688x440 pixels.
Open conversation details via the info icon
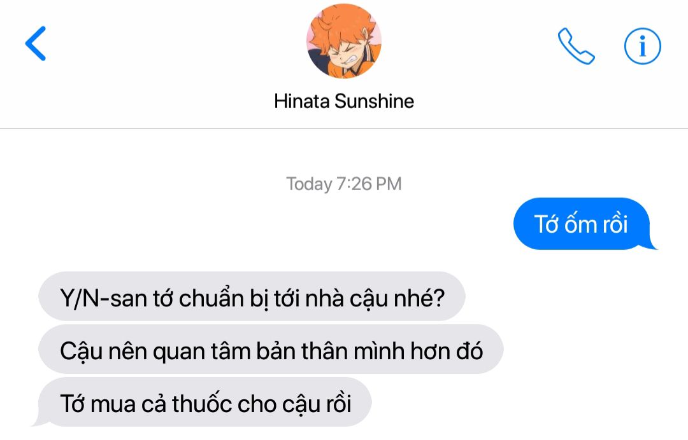pos(642,46)
